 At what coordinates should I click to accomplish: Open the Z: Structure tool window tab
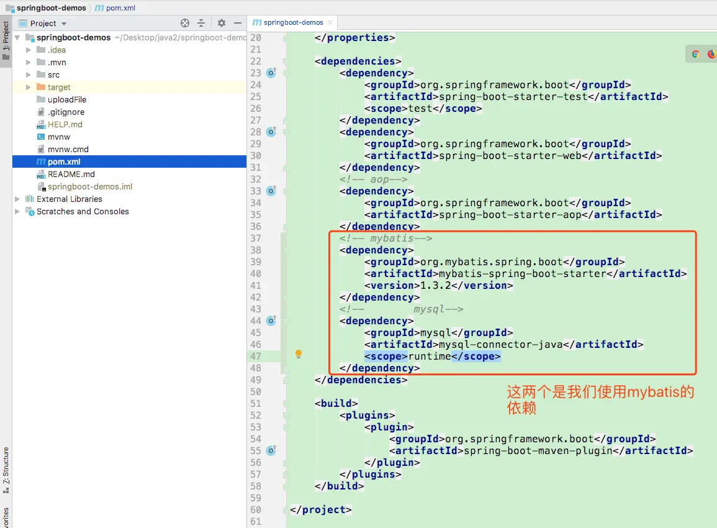[6, 470]
